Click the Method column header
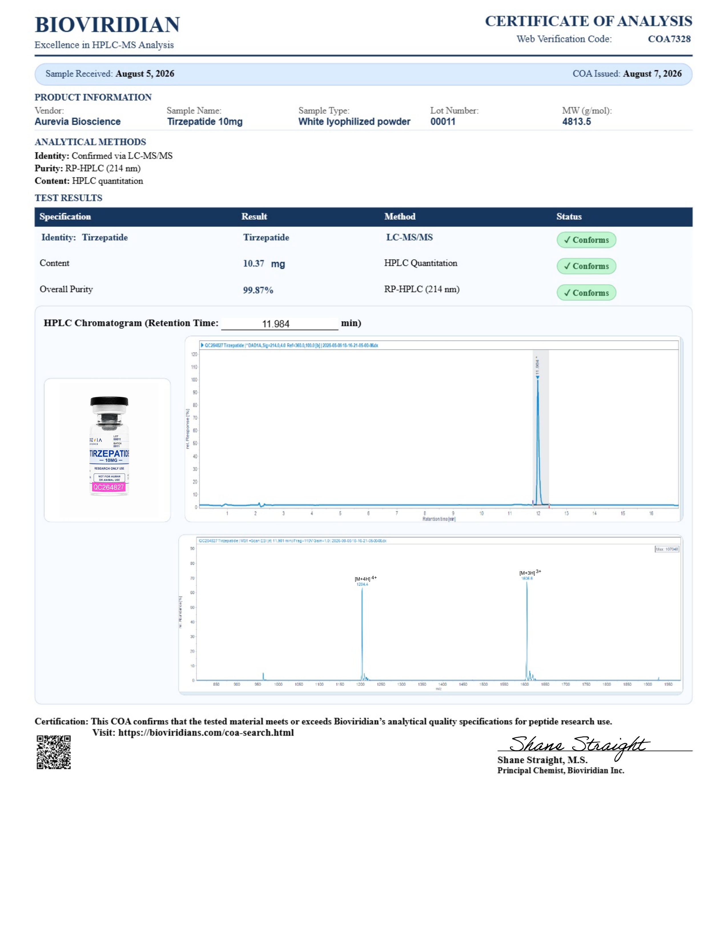 [400, 217]
